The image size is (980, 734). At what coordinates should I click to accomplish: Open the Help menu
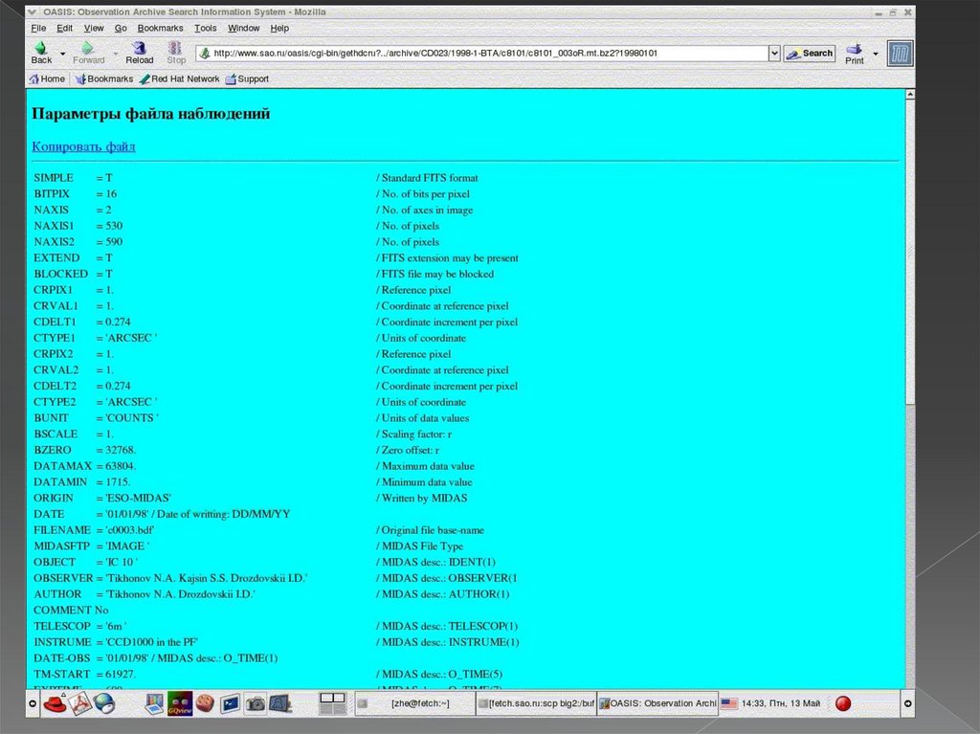point(279,28)
